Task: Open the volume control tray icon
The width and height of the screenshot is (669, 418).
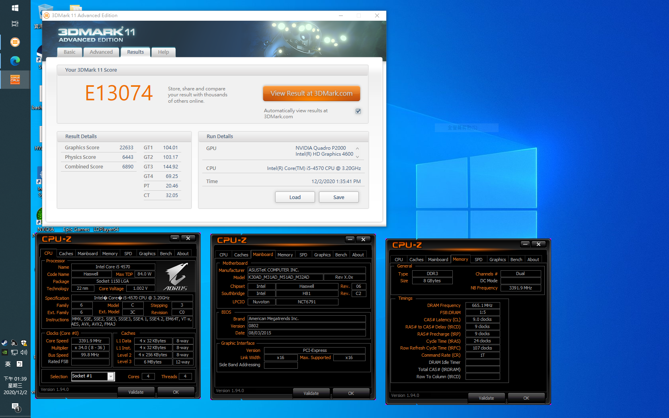Action: click(x=24, y=352)
